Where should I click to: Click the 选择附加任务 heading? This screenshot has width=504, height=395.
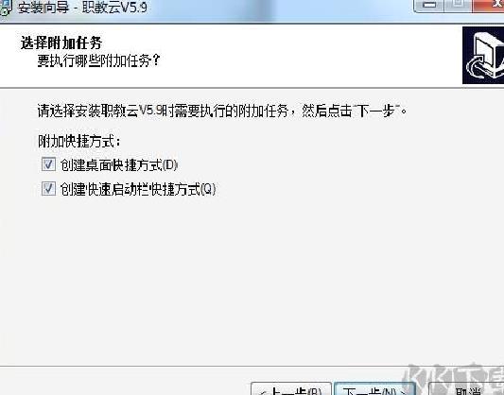tap(61, 43)
